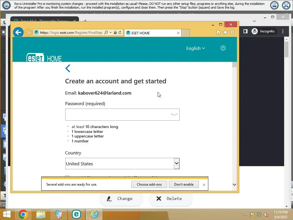Toggle password visibility eye icon
The height and width of the screenshot is (220, 293).
pos(174,114)
